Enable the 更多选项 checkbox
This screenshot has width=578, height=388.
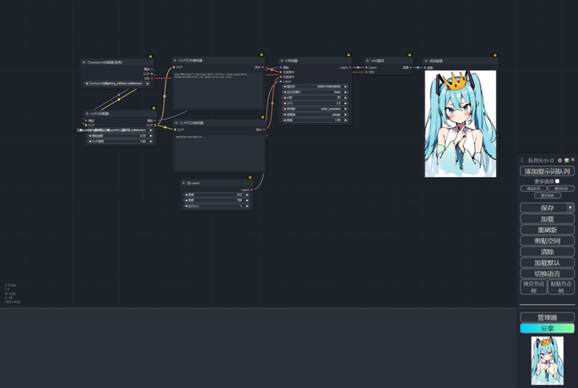pos(557,181)
